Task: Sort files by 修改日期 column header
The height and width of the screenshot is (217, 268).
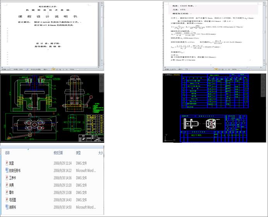Action: point(58,153)
